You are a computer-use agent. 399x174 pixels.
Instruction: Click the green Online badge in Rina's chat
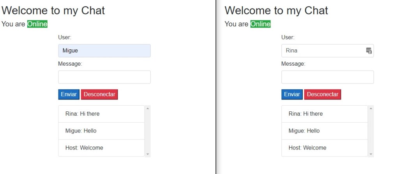point(260,24)
